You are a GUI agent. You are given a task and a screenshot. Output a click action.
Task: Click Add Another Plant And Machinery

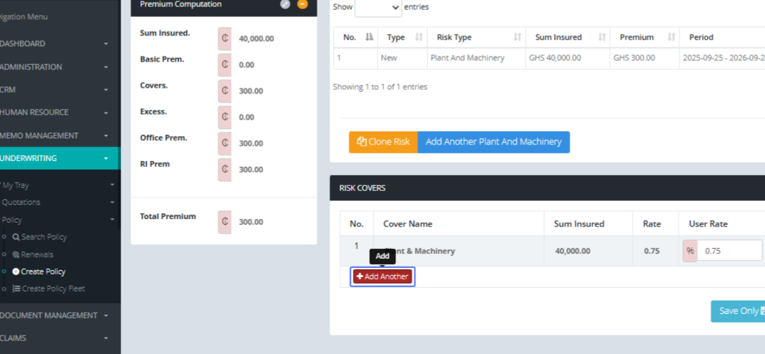click(493, 142)
